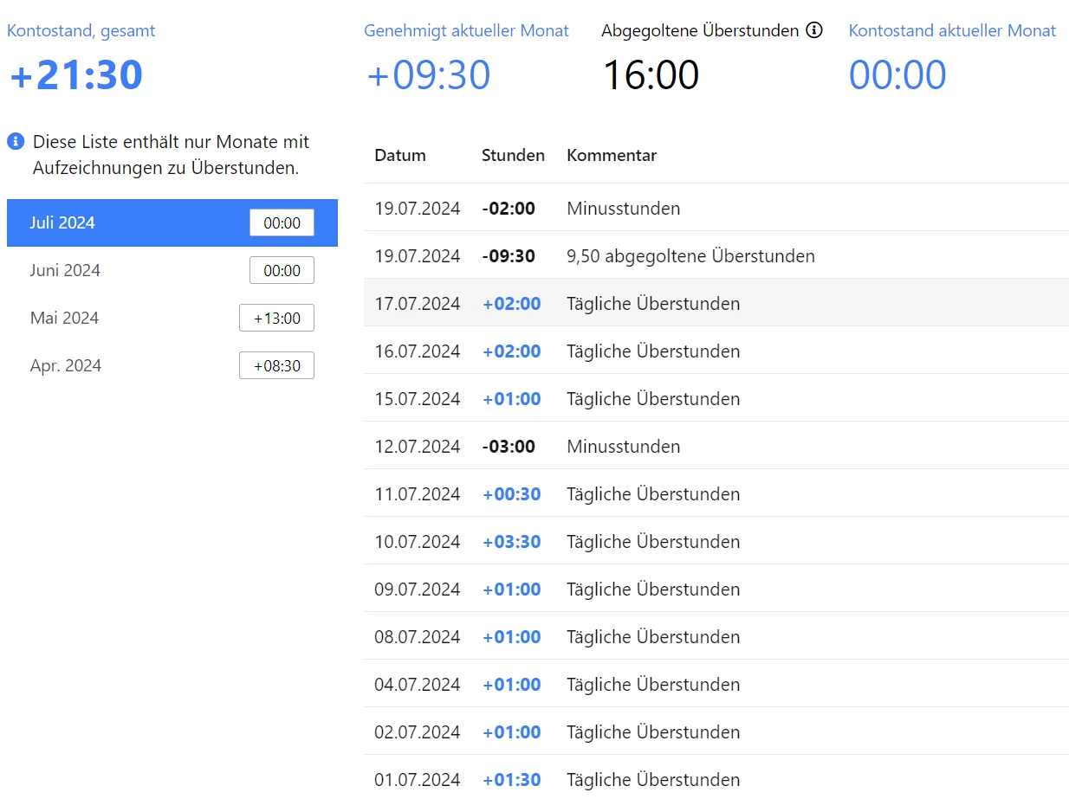This screenshot has height=799, width=1069.
Task: Click Minusstunden comment on 12.07.2024
Action: [624, 447]
